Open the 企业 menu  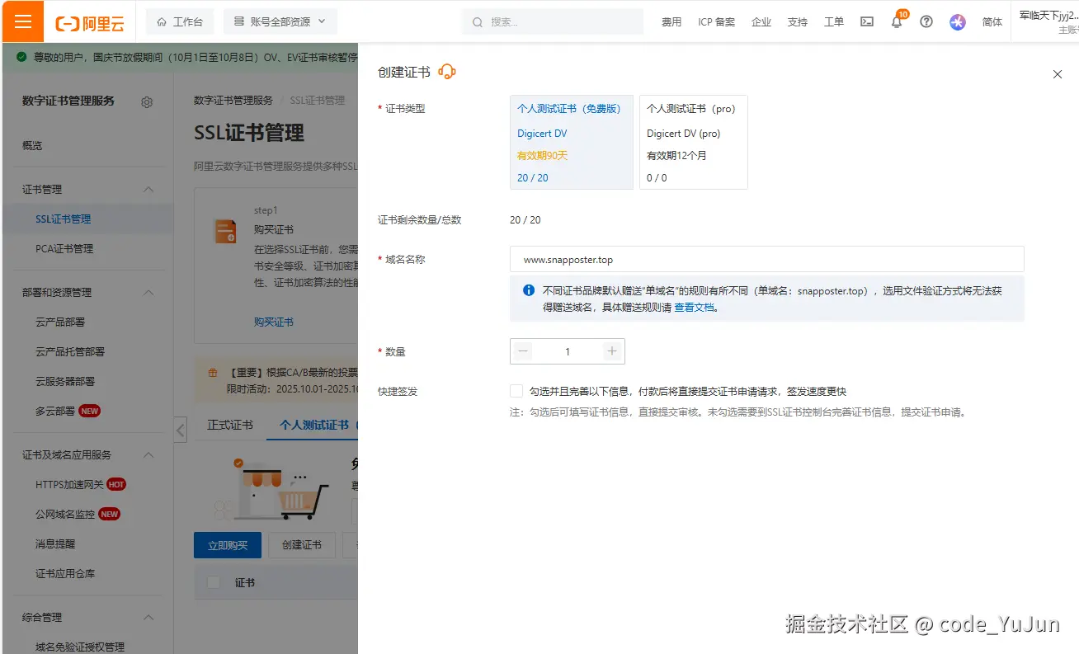761,22
